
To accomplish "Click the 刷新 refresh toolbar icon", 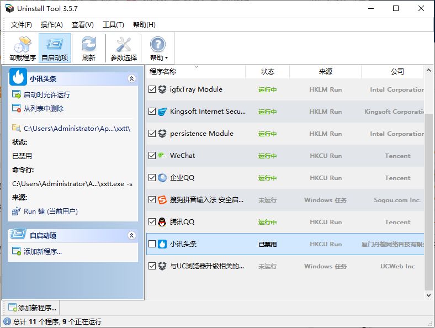I will pos(89,48).
